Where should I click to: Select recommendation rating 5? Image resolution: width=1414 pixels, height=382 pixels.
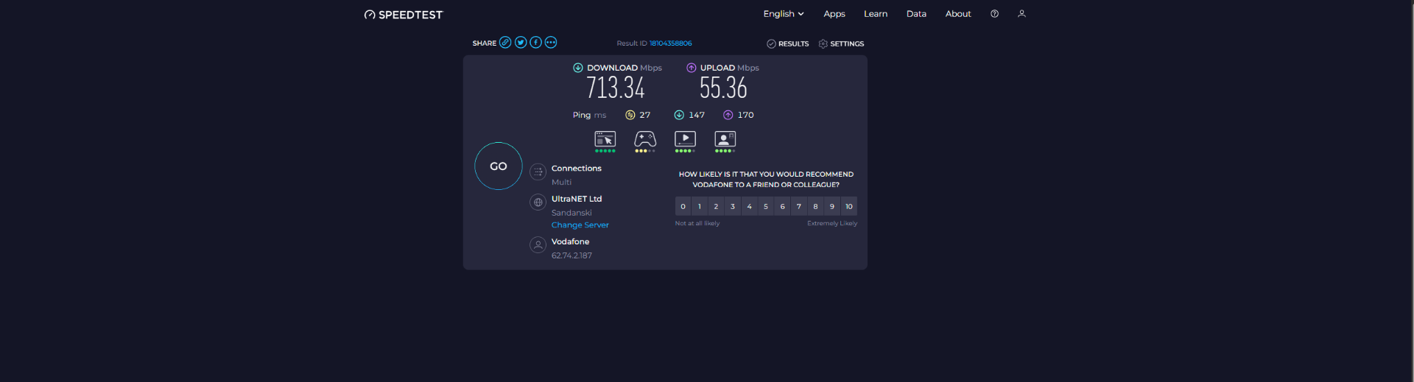766,206
